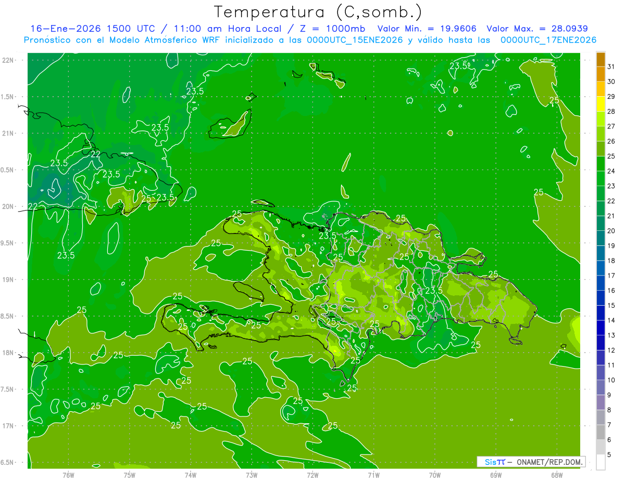
Task: Click the "6.5N" latitude axis label
Action: pyautogui.click(x=8, y=463)
